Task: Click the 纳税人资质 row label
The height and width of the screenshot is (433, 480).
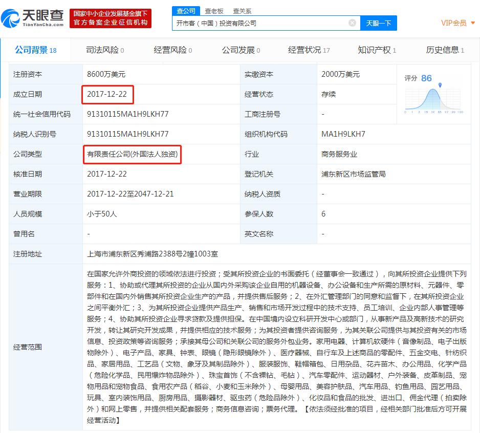Action: click(263, 194)
